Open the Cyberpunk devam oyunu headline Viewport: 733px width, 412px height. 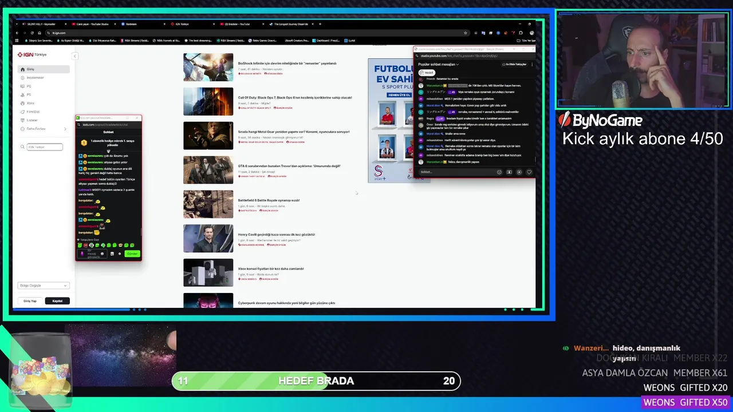(x=286, y=303)
